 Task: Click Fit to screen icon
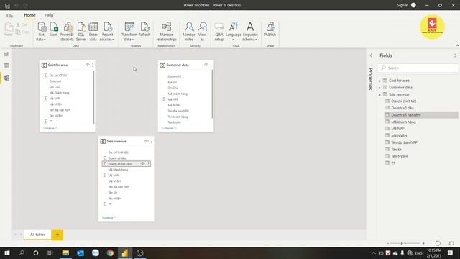pyautogui.click(x=451, y=243)
